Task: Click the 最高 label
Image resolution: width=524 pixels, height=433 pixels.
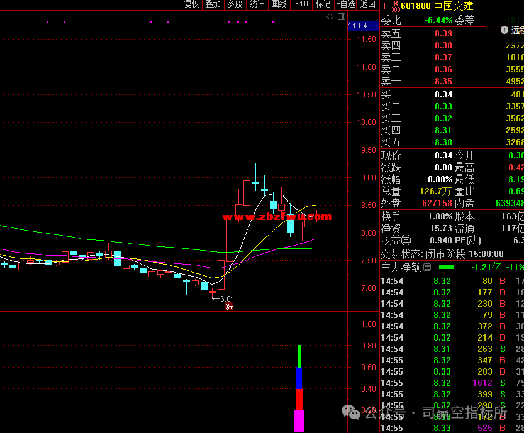Action: pos(464,168)
